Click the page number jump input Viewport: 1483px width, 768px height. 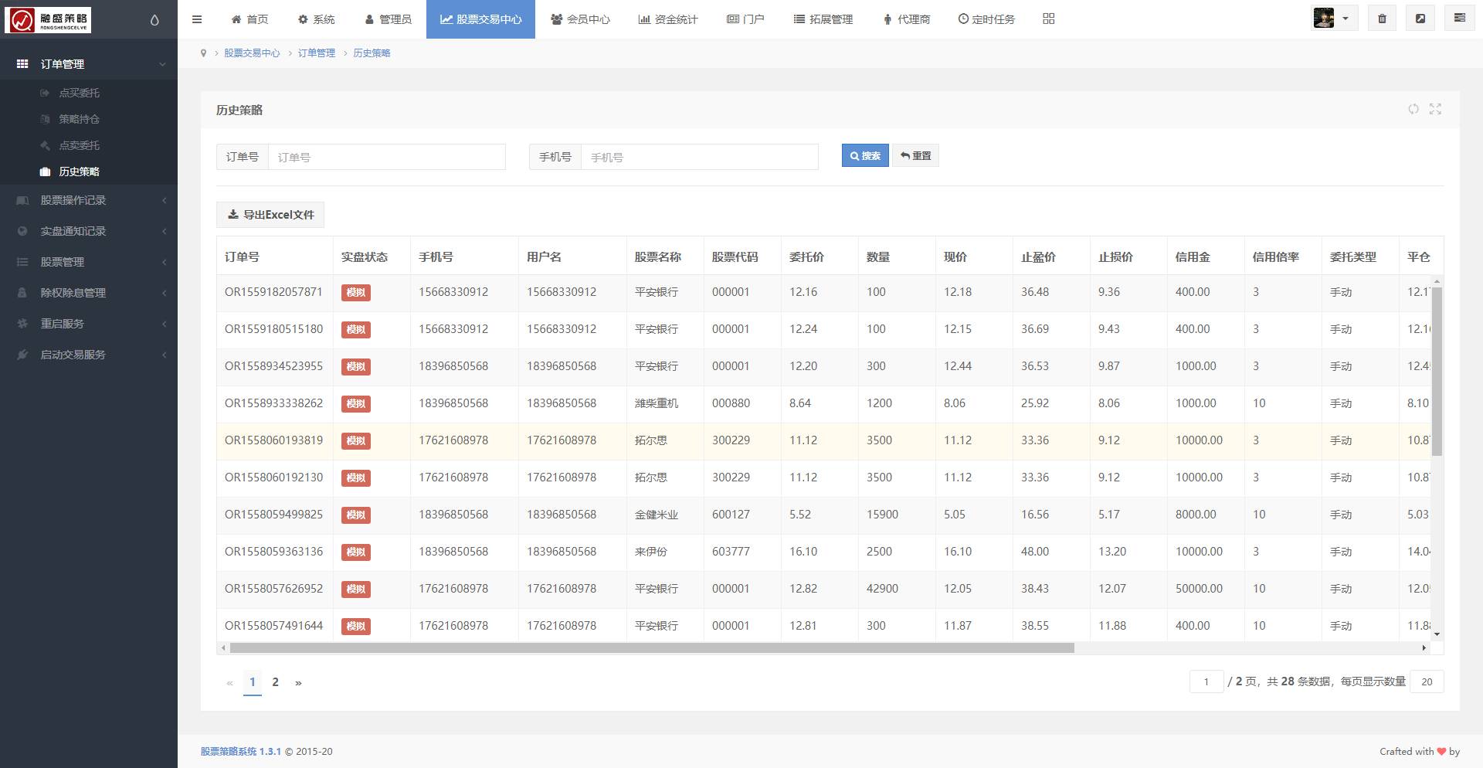[1206, 681]
